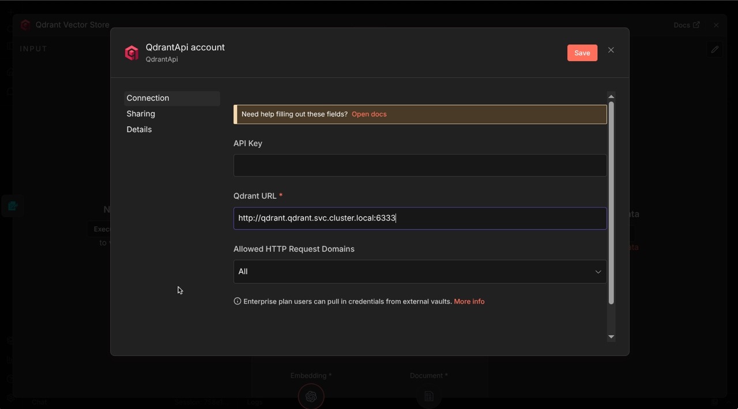Viewport: 738px width, 409px height.
Task: Open Docs link in Qdrant Vector Store window
Action: click(686, 25)
